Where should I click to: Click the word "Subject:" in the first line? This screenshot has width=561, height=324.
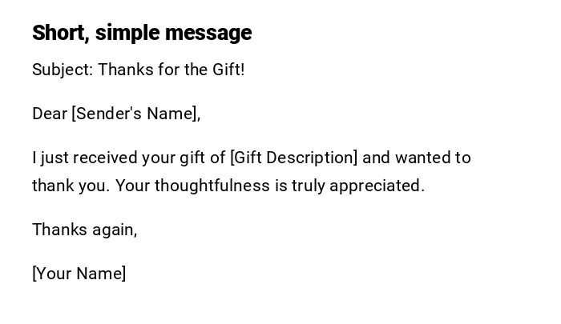pyautogui.click(x=63, y=70)
